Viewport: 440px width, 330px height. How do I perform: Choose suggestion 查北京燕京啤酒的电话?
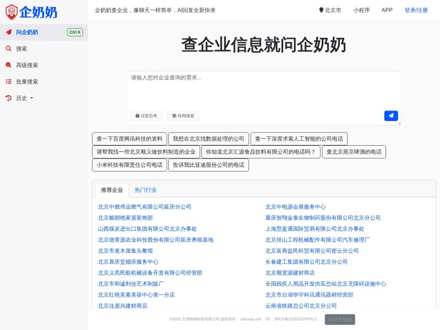[x=354, y=152]
